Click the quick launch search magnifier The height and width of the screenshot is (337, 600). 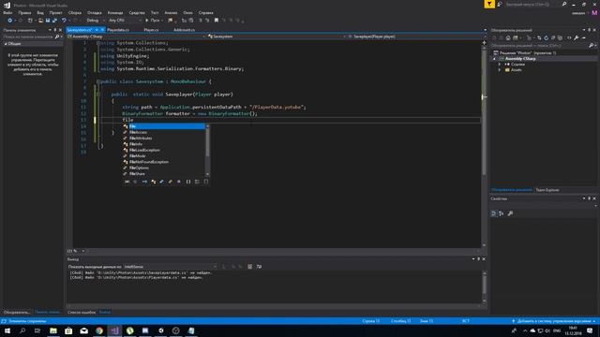564,4
